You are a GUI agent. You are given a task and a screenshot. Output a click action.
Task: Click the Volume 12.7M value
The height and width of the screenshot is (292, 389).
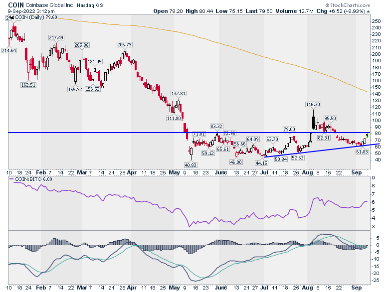[294, 11]
